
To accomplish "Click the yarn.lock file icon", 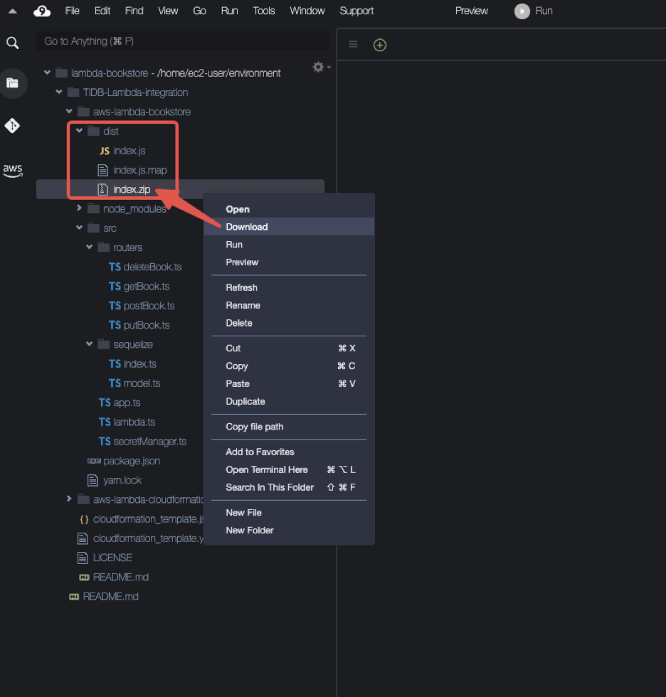I will click(92, 480).
